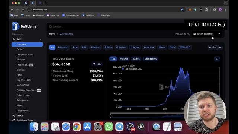This screenshot has width=238, height=134.
Task: Launch Safari from the dock
Action: coord(66,127)
